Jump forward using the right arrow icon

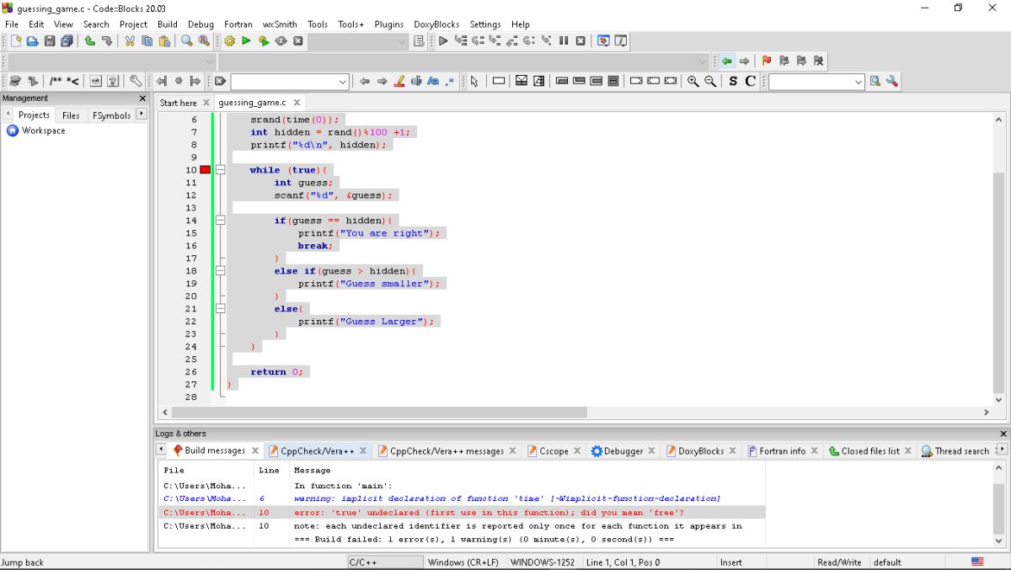tap(744, 61)
